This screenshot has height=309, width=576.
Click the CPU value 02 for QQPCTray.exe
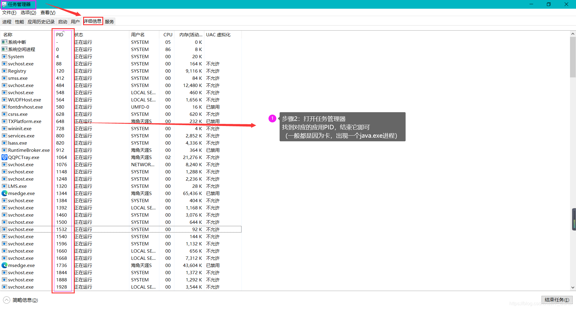168,157
